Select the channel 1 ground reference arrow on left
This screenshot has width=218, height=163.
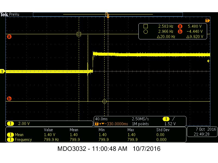tap(3, 71)
